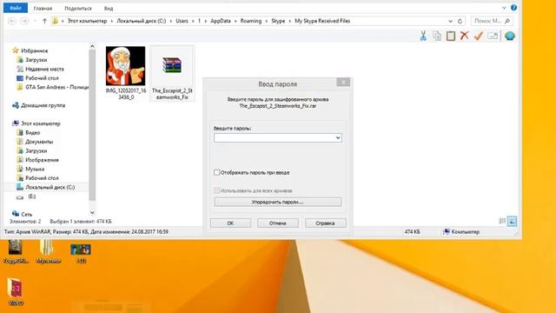Open the leftmost desktop shortcut icon
This screenshot has height=313, width=556.
click(x=16, y=251)
